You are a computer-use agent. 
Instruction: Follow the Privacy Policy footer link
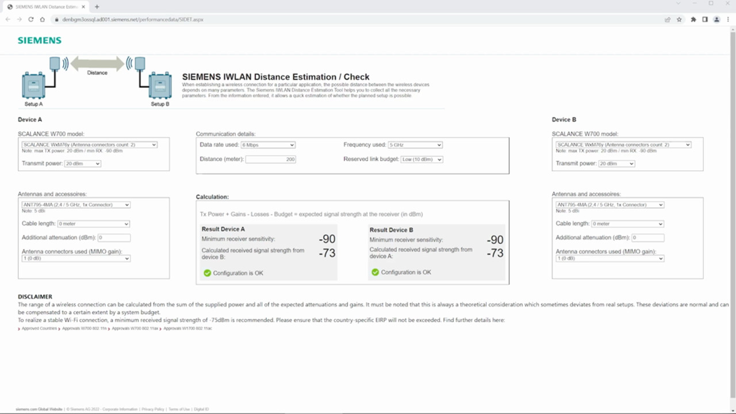[152, 409]
